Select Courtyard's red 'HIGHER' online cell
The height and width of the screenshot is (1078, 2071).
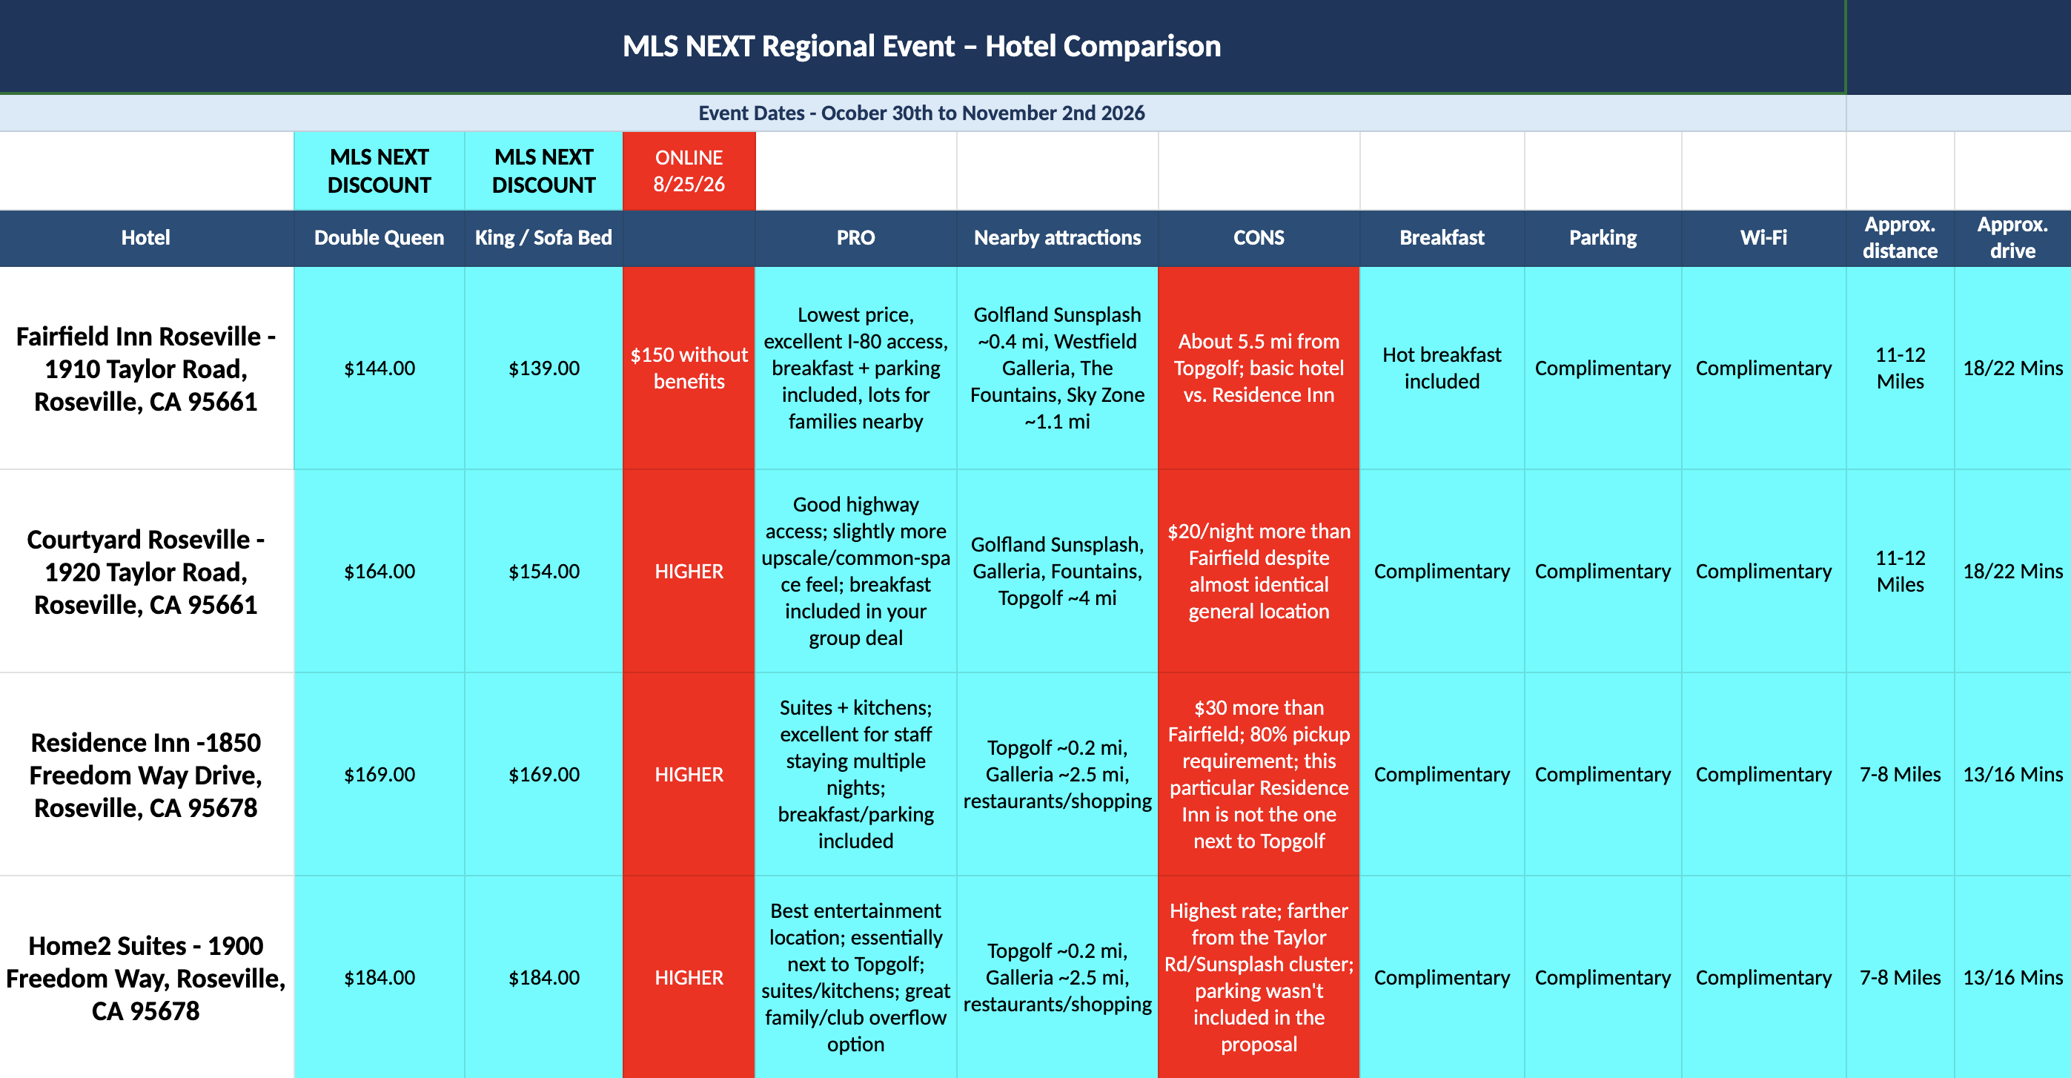click(x=689, y=572)
